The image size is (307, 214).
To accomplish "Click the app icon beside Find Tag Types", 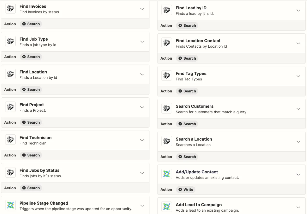I will click(167, 76).
